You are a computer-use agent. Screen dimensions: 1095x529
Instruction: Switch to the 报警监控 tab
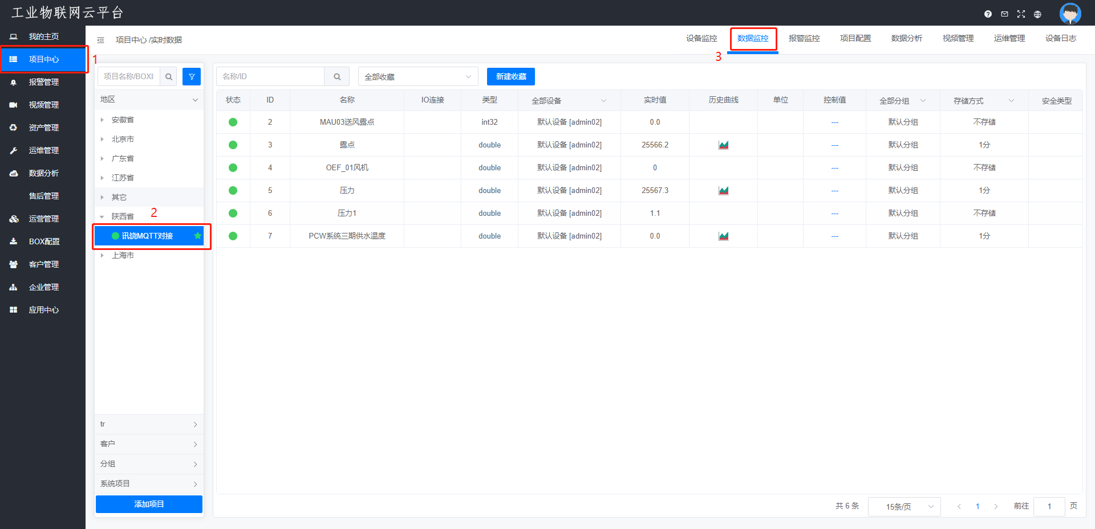pyautogui.click(x=804, y=38)
